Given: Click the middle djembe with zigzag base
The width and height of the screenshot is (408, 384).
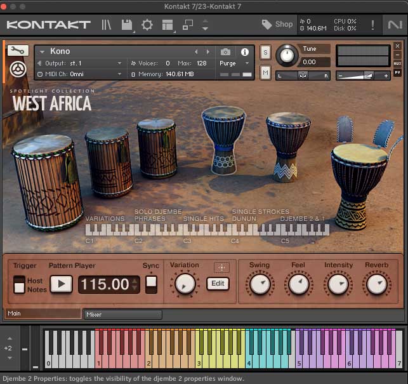Looking at the screenshot, I should click(287, 147).
